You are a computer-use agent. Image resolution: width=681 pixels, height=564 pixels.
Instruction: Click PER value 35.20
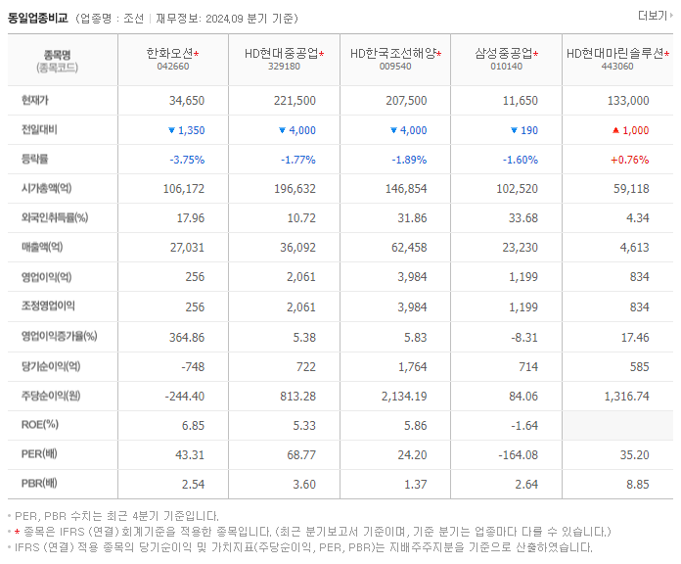635,455
